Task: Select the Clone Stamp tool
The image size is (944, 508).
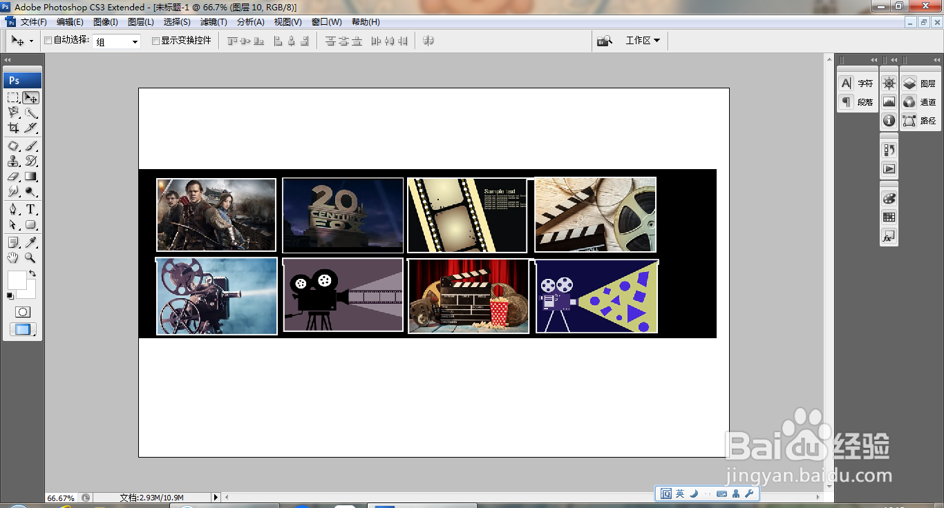Action: pos(13,161)
